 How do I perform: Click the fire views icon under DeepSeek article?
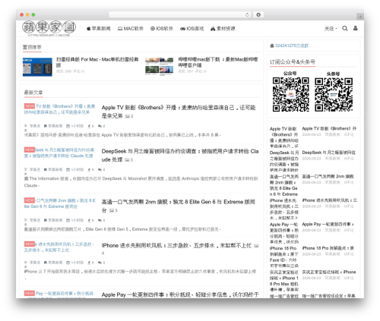pyautogui.click(x=89, y=169)
